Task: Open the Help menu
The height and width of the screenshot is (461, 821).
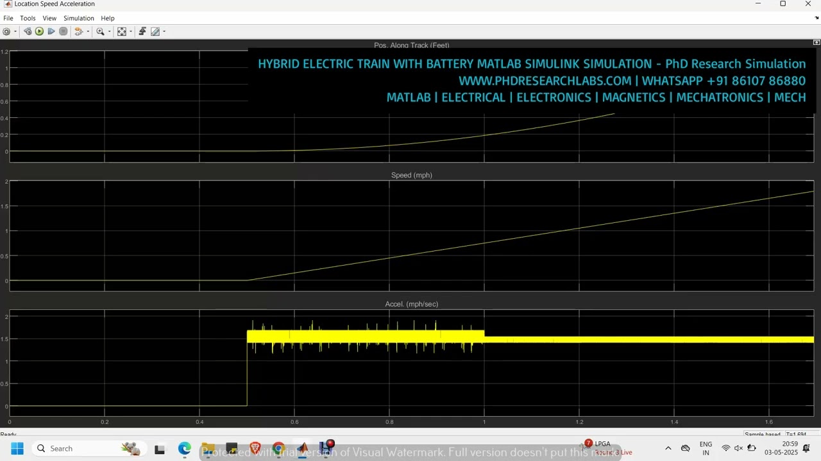Action: (x=108, y=18)
